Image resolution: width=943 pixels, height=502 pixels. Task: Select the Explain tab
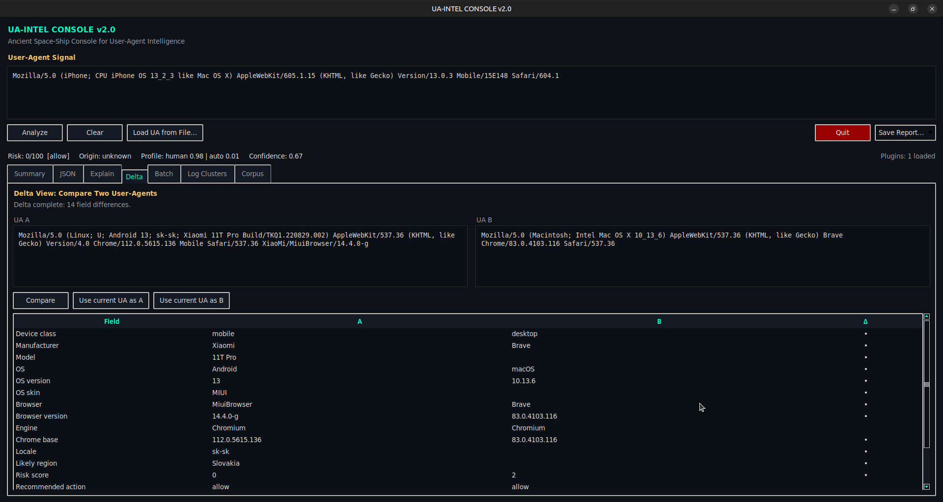(x=102, y=174)
